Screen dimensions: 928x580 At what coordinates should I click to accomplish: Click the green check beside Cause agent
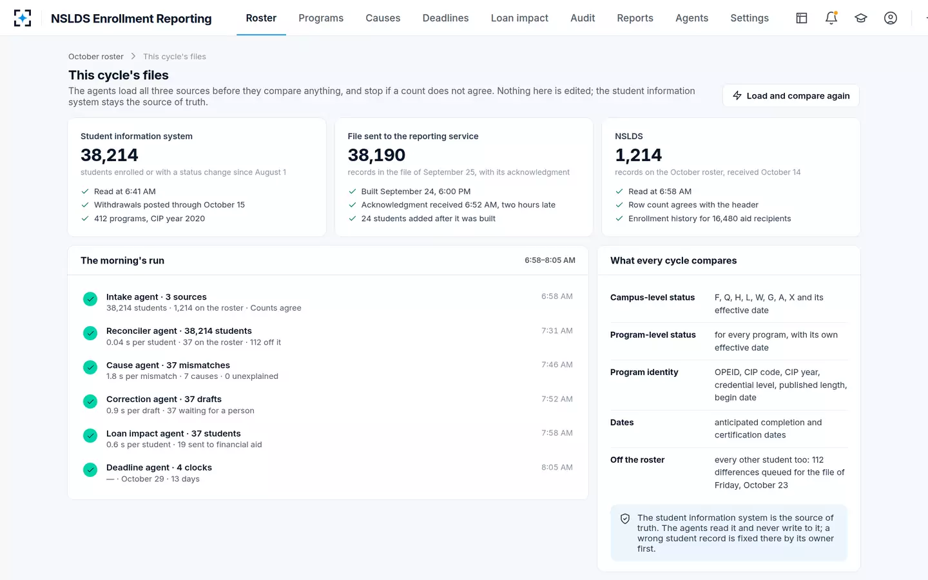(x=90, y=367)
